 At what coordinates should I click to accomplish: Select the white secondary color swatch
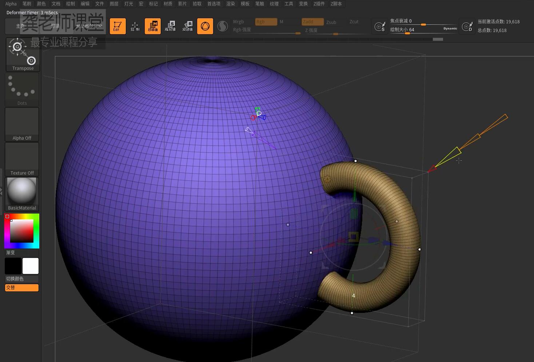pyautogui.click(x=31, y=266)
